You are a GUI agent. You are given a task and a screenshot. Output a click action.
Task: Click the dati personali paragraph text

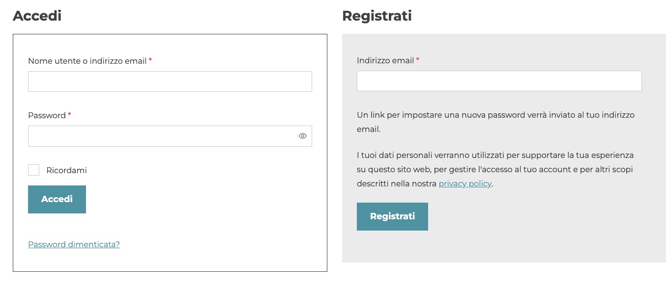pos(495,169)
